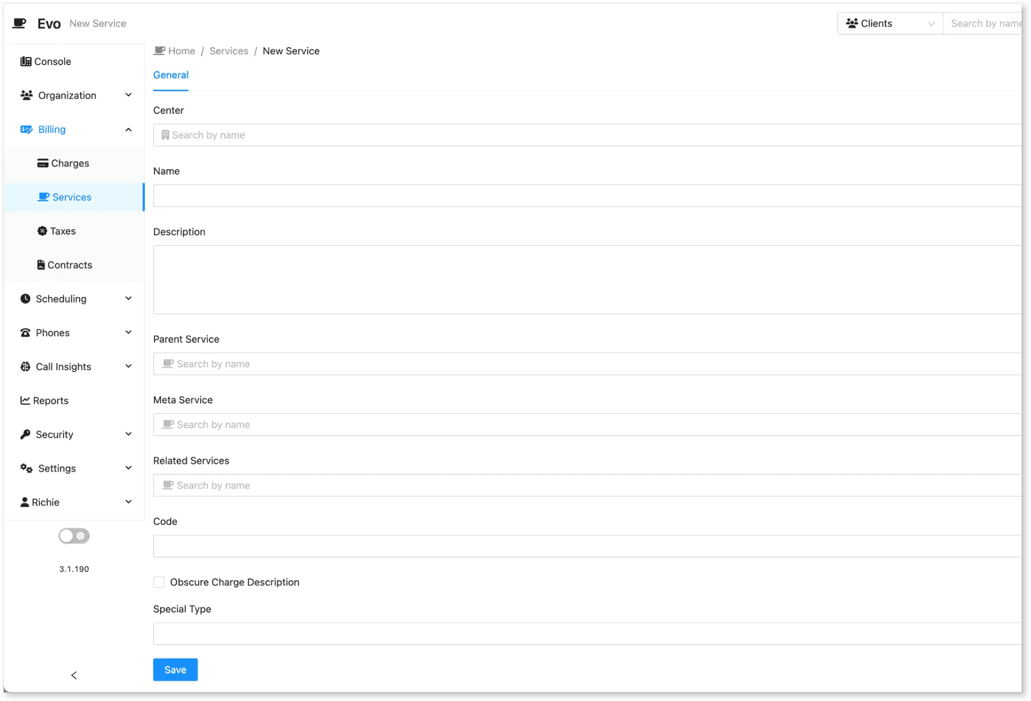
Task: Click the cup icon in Parent Service field
Action: click(168, 364)
